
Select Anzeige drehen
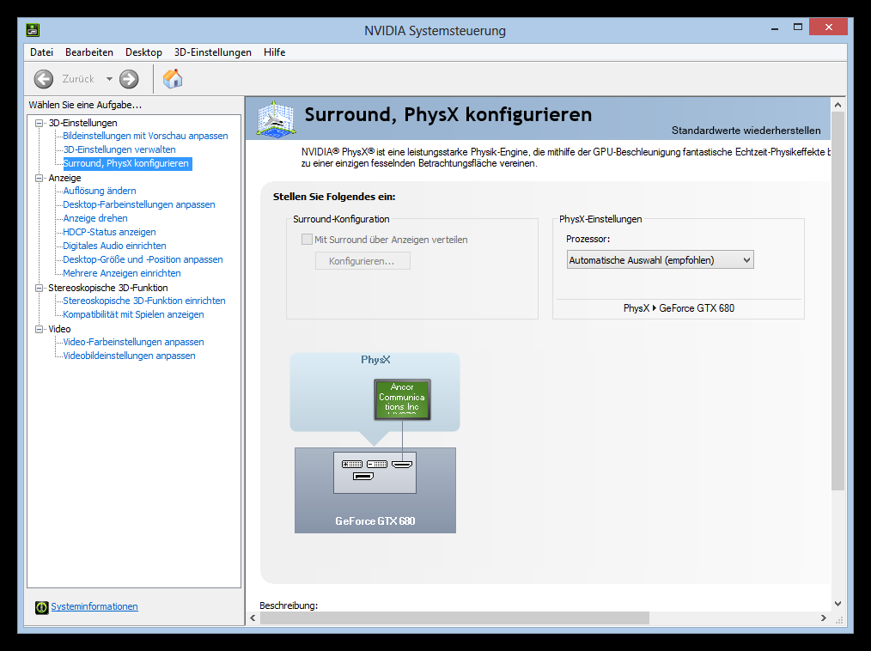click(x=95, y=218)
